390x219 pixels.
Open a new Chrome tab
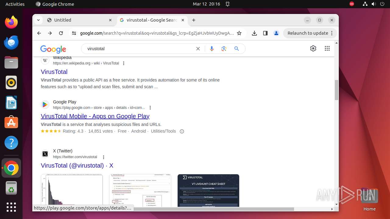point(194,20)
